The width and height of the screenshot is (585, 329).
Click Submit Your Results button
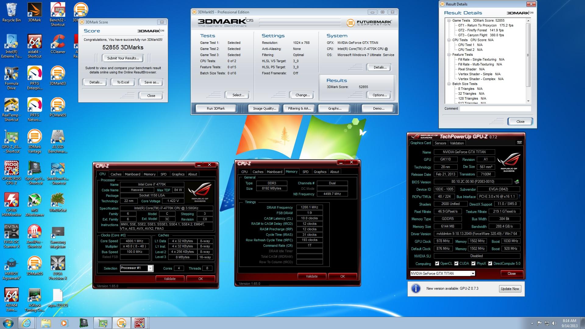123,58
